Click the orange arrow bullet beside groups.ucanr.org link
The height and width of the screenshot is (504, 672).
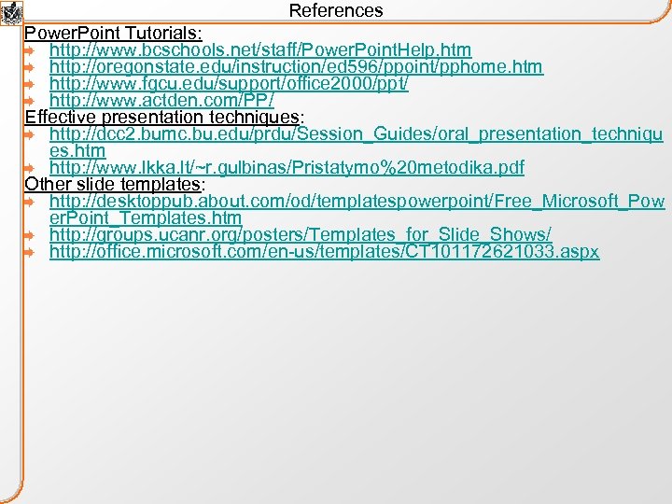pyautogui.click(x=29, y=236)
